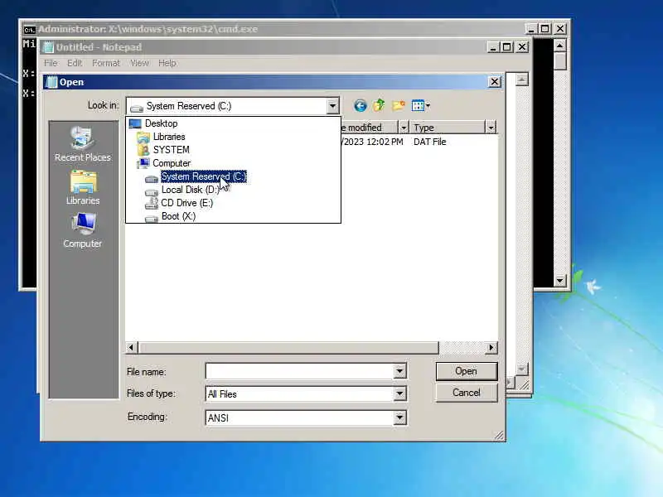Open Computer in places sidebar
The image size is (663, 497).
tap(83, 230)
